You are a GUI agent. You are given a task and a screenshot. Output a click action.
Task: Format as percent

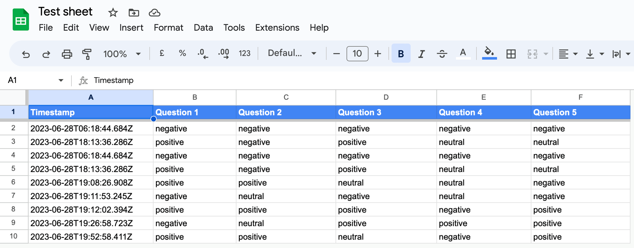tap(182, 53)
